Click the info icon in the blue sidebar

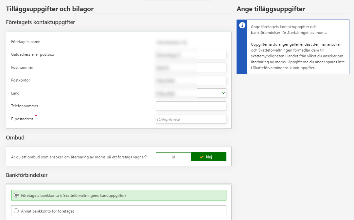pyautogui.click(x=242, y=25)
